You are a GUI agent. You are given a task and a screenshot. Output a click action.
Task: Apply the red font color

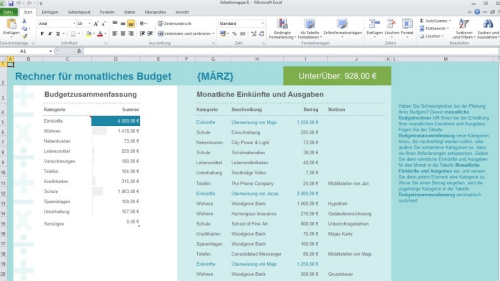pyautogui.click(x=100, y=33)
